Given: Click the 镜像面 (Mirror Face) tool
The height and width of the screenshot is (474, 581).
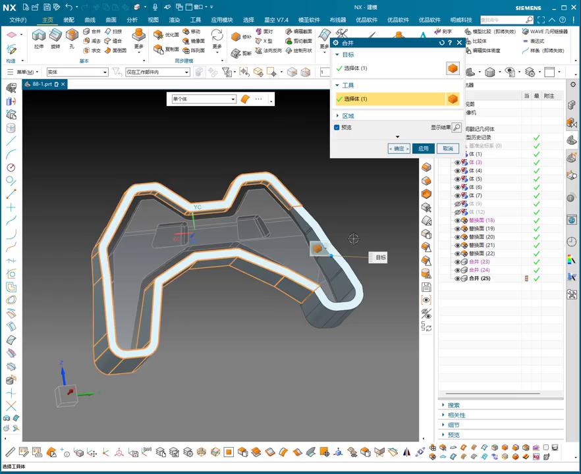Looking at the screenshot, I should (x=193, y=41).
